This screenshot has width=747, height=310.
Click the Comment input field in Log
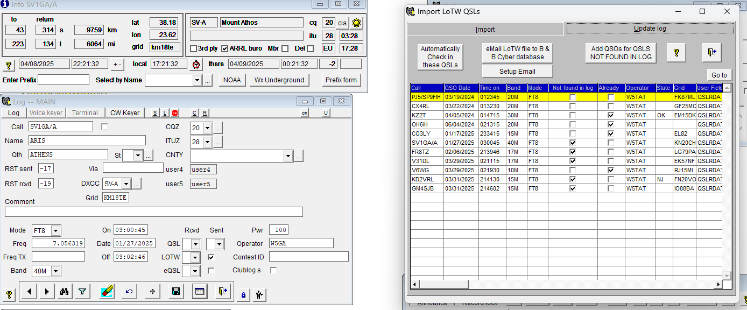pos(154,212)
